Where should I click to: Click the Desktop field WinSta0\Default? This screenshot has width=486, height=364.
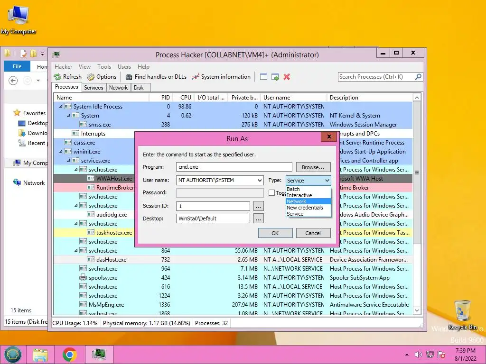(x=213, y=218)
